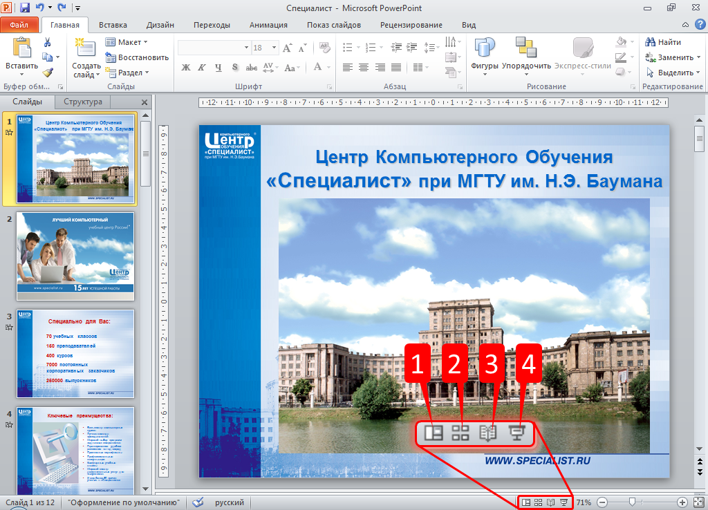708x510 pixels.
Task: Switch to Reading view in status bar
Action: (551, 502)
